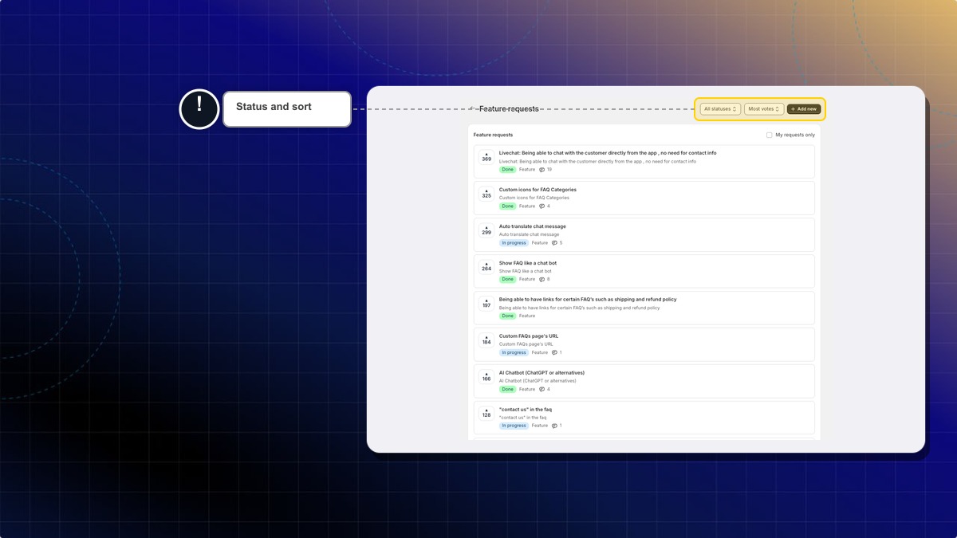Upvote Custom FAQs page's URL at 184

click(x=486, y=340)
